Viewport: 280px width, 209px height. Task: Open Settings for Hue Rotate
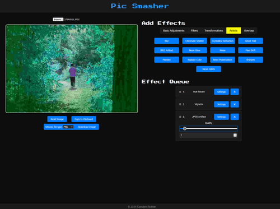[x=221, y=92]
